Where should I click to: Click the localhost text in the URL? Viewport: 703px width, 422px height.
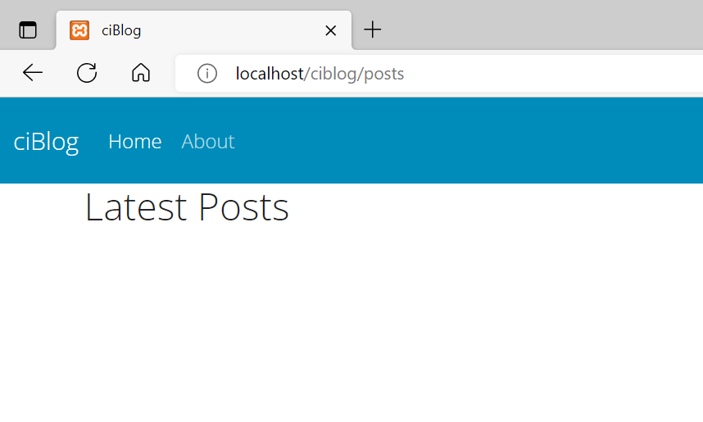tap(270, 74)
